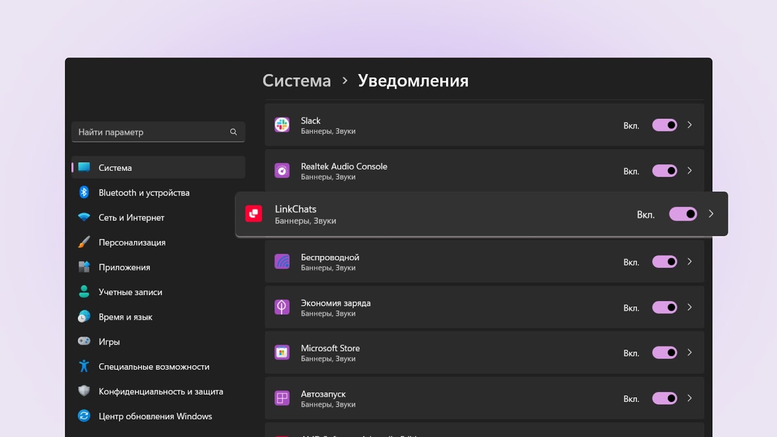Click the paintbrush icon for Персонализация

click(x=84, y=242)
